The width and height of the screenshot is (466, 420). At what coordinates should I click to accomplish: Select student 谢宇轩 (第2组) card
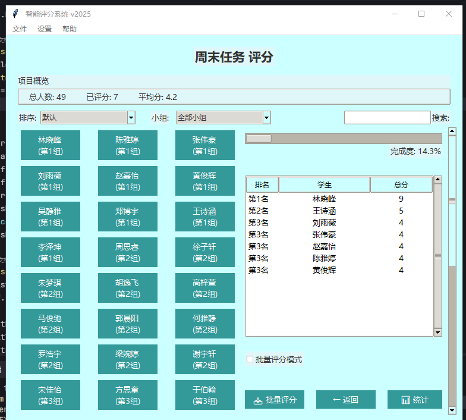[205, 359]
